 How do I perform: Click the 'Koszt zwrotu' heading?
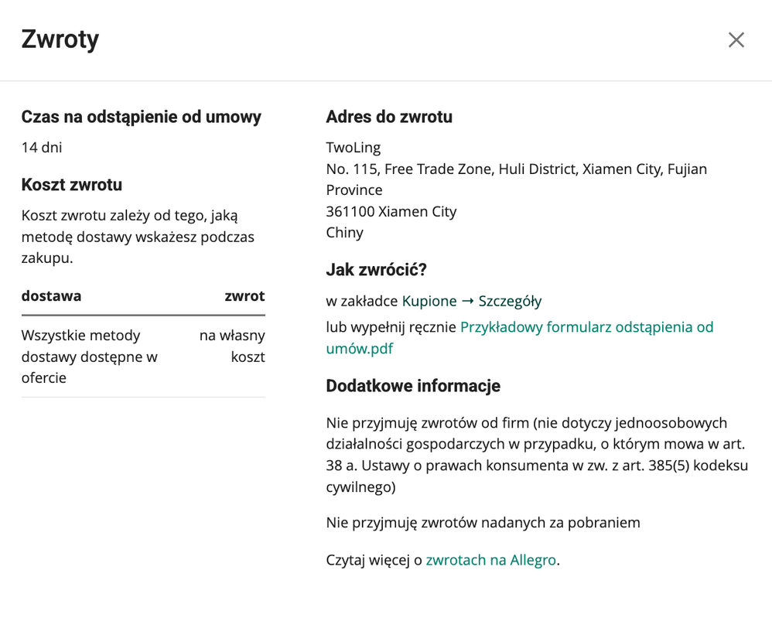pyautogui.click(x=72, y=185)
